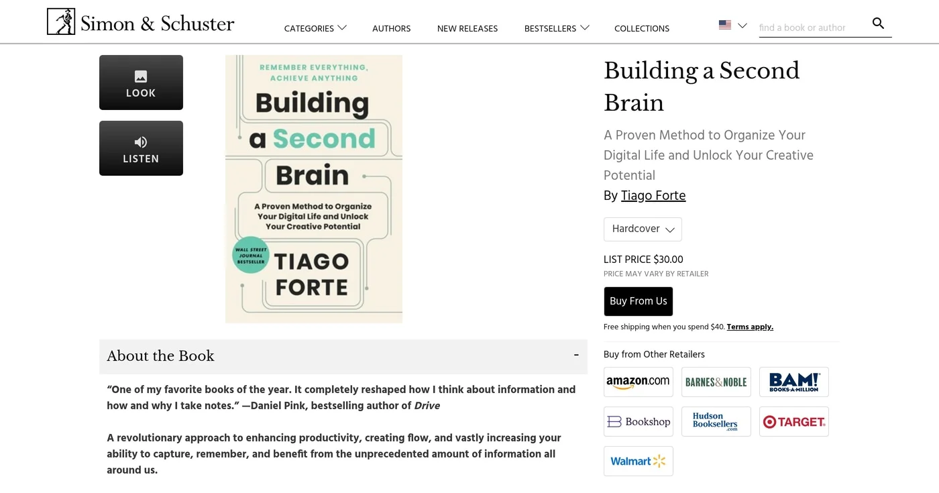Buy from Books-A-Million retailer logo
Screen dimensions: 939x493
coord(793,382)
